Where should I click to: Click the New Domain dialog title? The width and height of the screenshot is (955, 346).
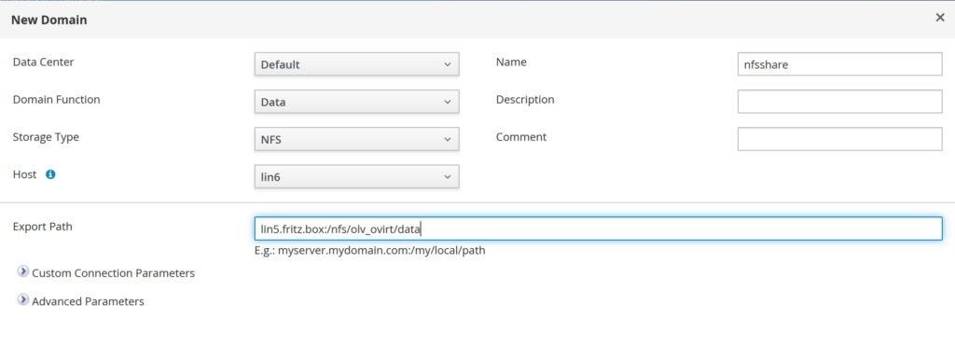(x=49, y=21)
